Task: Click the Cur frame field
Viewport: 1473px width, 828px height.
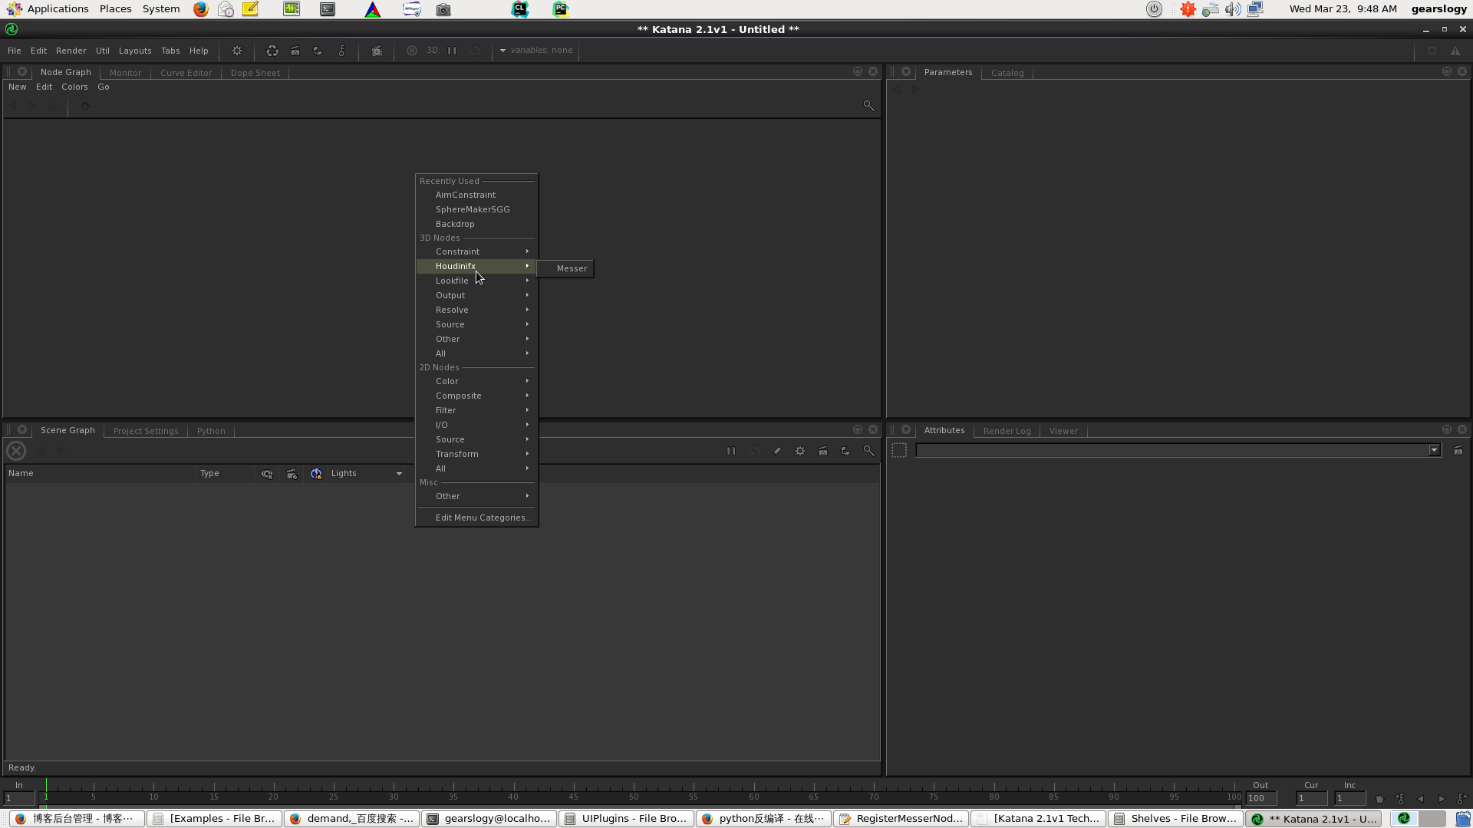Action: tap(1312, 798)
